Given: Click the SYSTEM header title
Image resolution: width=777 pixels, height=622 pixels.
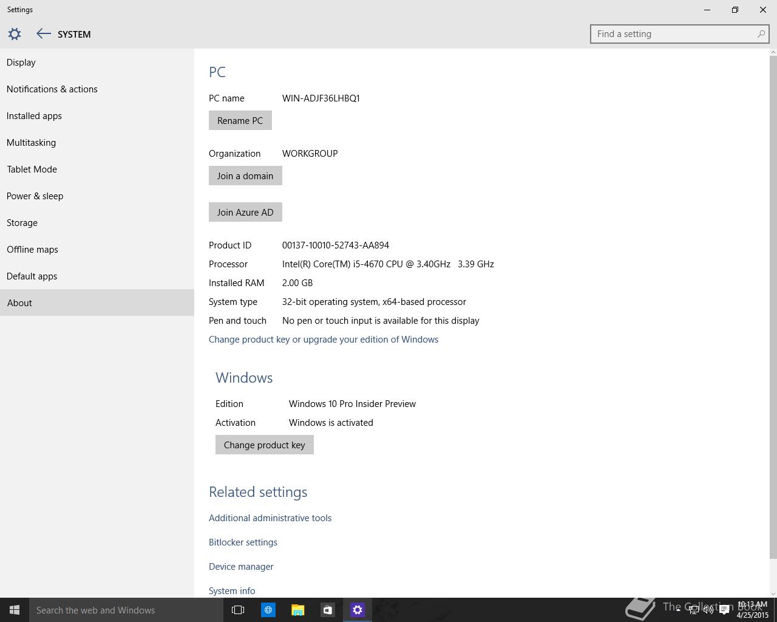Looking at the screenshot, I should pos(74,35).
